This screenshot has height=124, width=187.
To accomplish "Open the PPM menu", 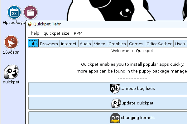I will 78,33.
